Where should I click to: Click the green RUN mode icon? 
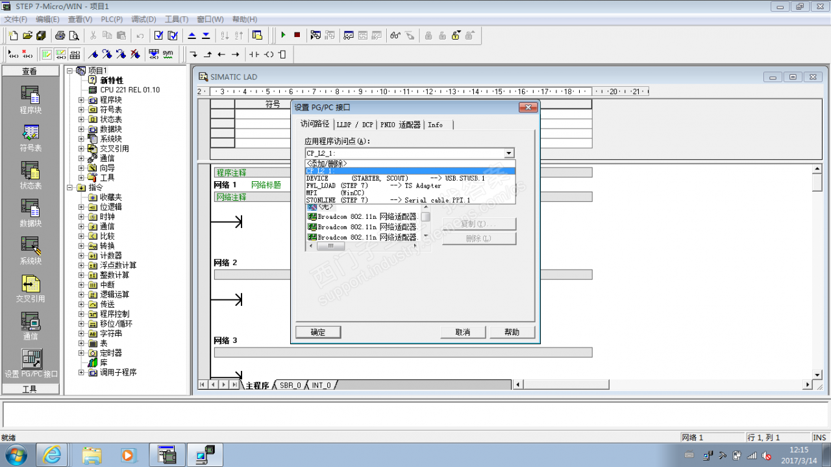(283, 35)
